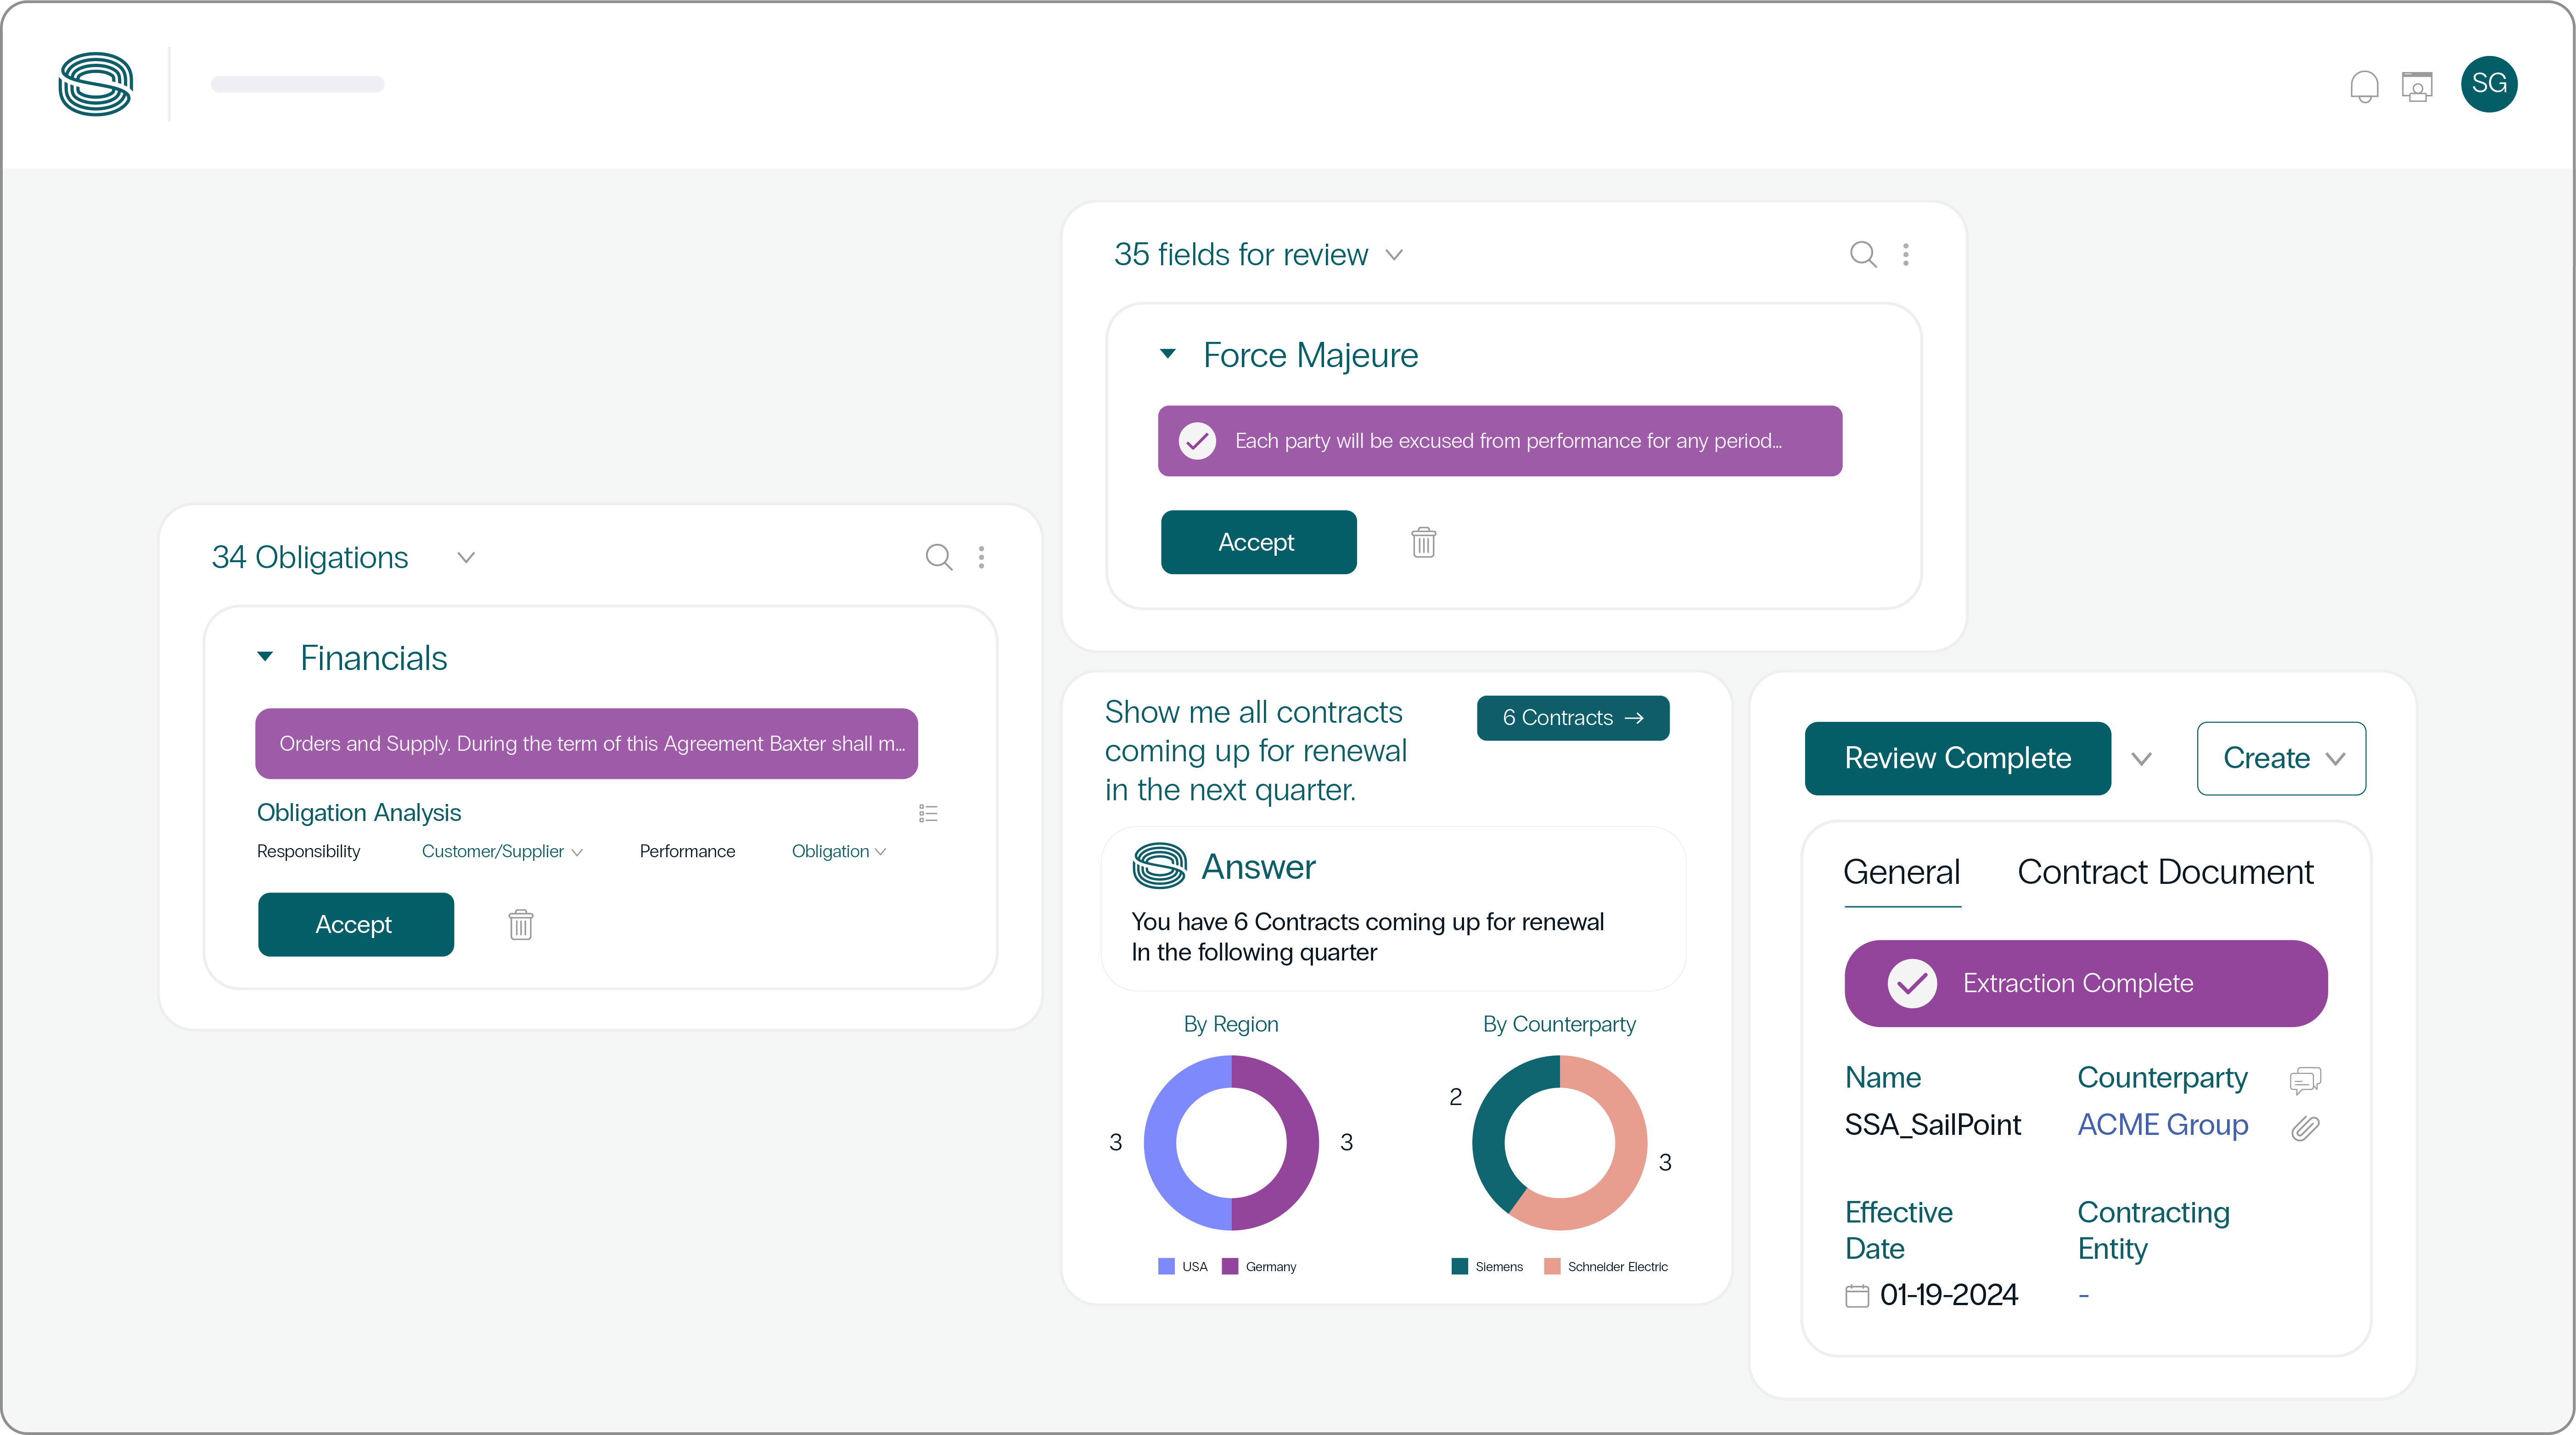The width and height of the screenshot is (2576, 1435).
Task: Click the header placeholder search bar
Action: coord(297,84)
